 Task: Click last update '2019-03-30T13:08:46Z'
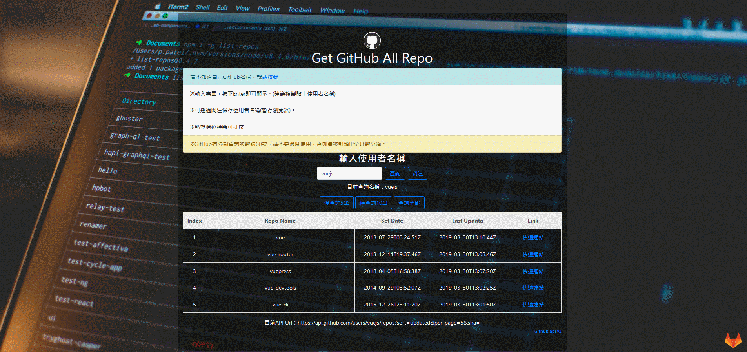coord(467,254)
